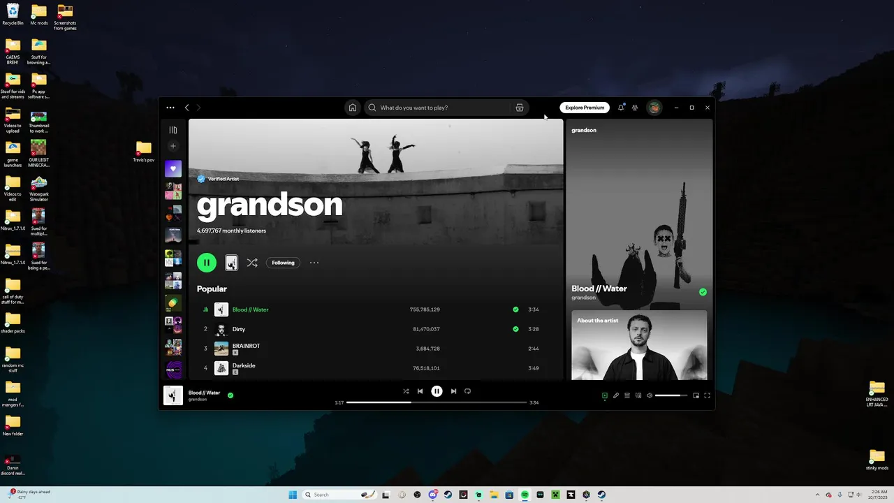Enter full screen player icon
The width and height of the screenshot is (894, 503).
pyautogui.click(x=707, y=395)
